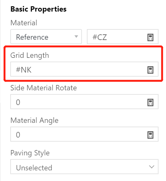This screenshot has height=181, width=166.
Task: Click the Paving Style label
Action: [x=30, y=153]
